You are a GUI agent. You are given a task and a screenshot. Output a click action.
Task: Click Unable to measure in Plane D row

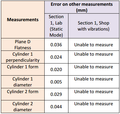tap(94, 45)
